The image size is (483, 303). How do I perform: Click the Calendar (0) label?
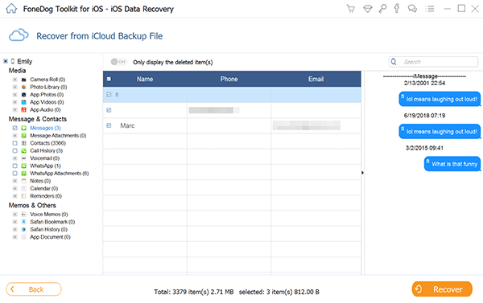[x=43, y=189]
